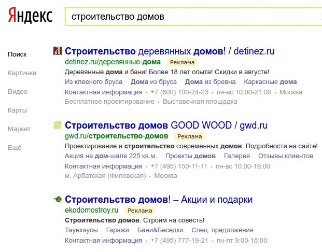Click the GOOD WOOD gwd.ru favicon
Screen dimensions: 322x252
[58, 125]
